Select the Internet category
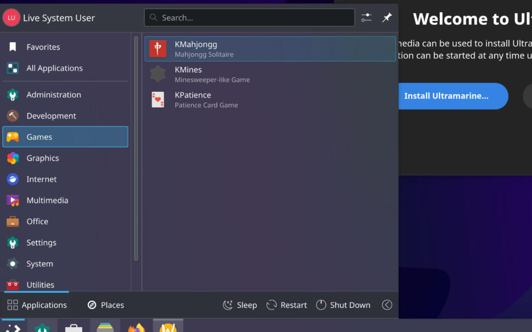This screenshot has height=332, width=532. point(65,179)
